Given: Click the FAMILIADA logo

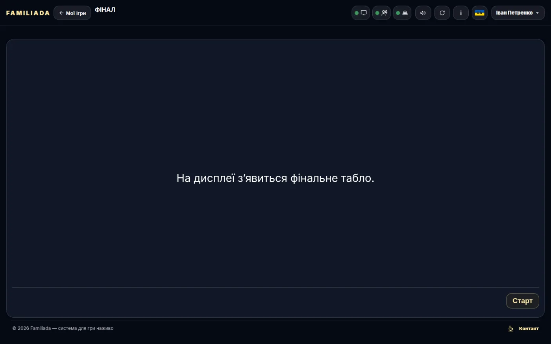Looking at the screenshot, I should 28,13.
